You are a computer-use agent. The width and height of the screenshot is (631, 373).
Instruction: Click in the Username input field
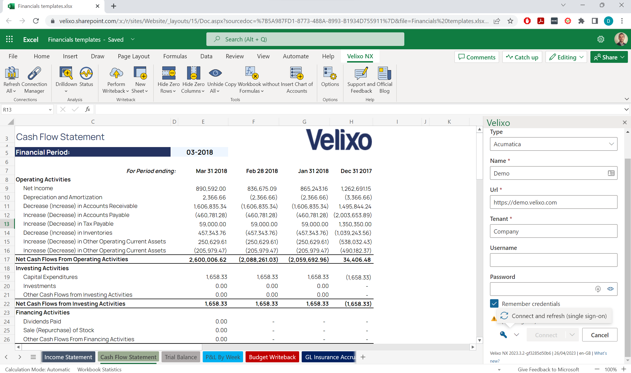pyautogui.click(x=553, y=260)
